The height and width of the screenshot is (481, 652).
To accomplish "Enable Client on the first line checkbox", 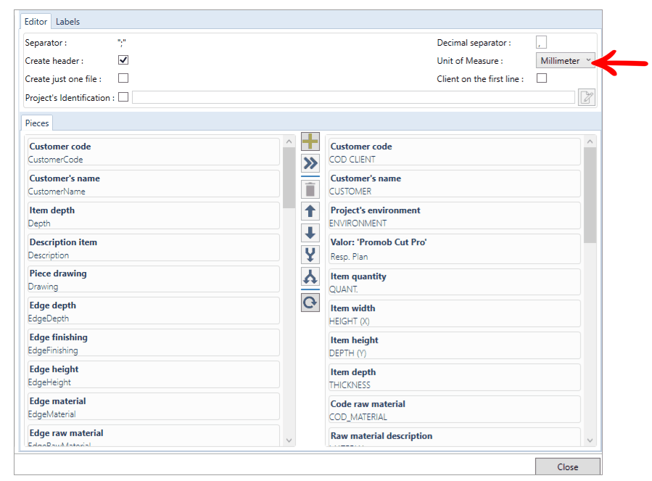I will click(x=541, y=78).
